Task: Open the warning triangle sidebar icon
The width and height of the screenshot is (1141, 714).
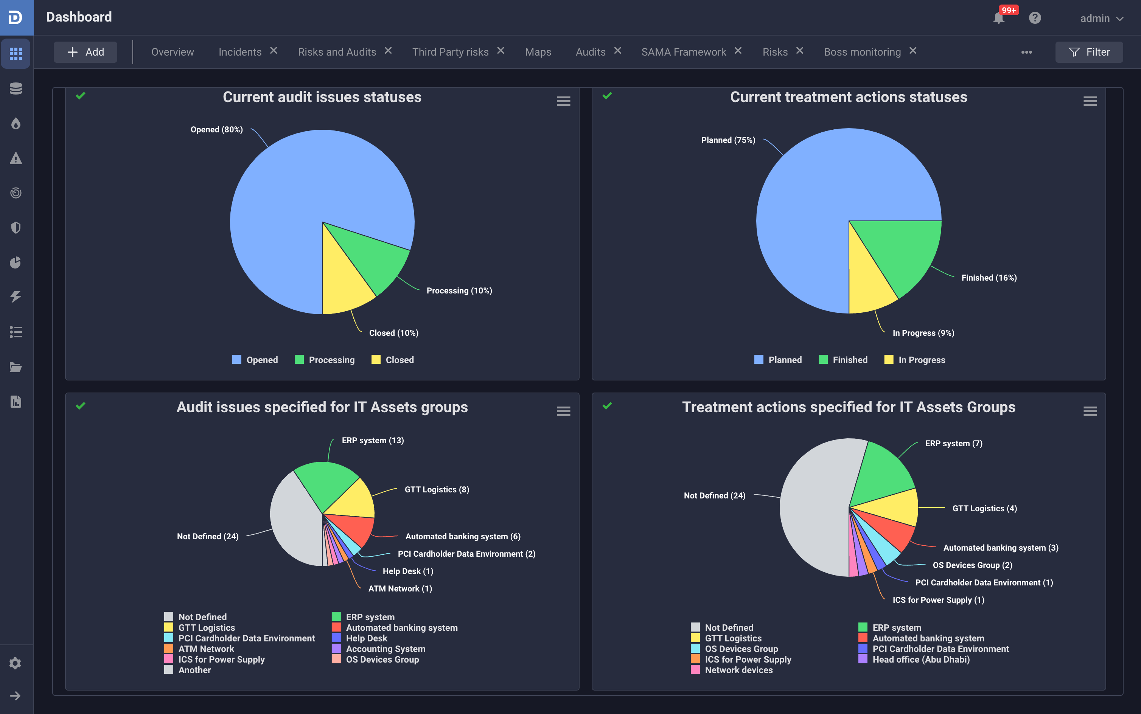Action: tap(16, 158)
